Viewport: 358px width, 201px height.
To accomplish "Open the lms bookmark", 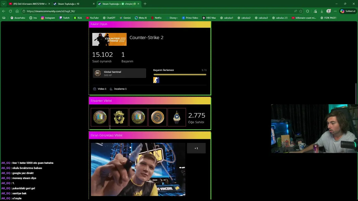I will pyautogui.click(x=33, y=18).
